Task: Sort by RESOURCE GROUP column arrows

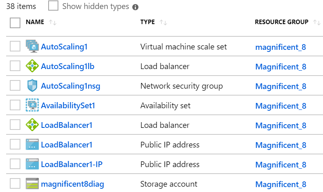Action: tap(316, 22)
